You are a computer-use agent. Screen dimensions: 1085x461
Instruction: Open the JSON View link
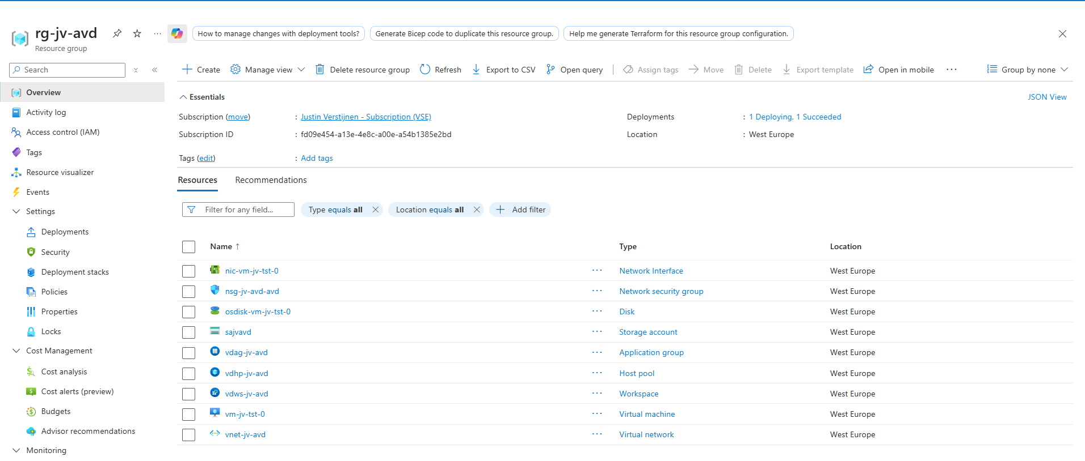[1047, 97]
